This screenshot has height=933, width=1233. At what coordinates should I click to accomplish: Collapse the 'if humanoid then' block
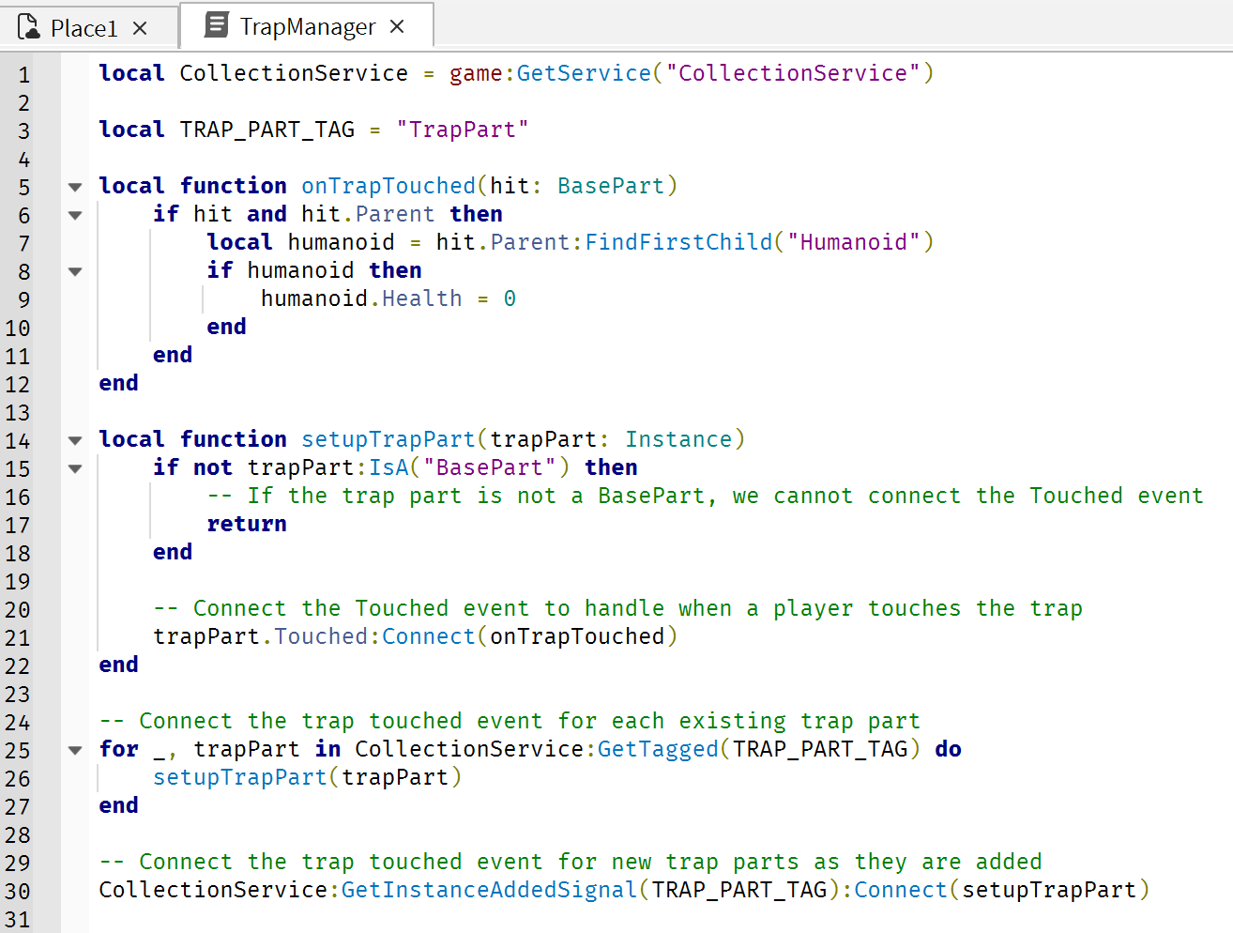tap(75, 271)
